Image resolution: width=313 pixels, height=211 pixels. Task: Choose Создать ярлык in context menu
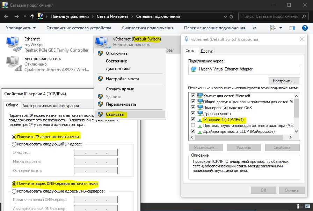(130, 89)
